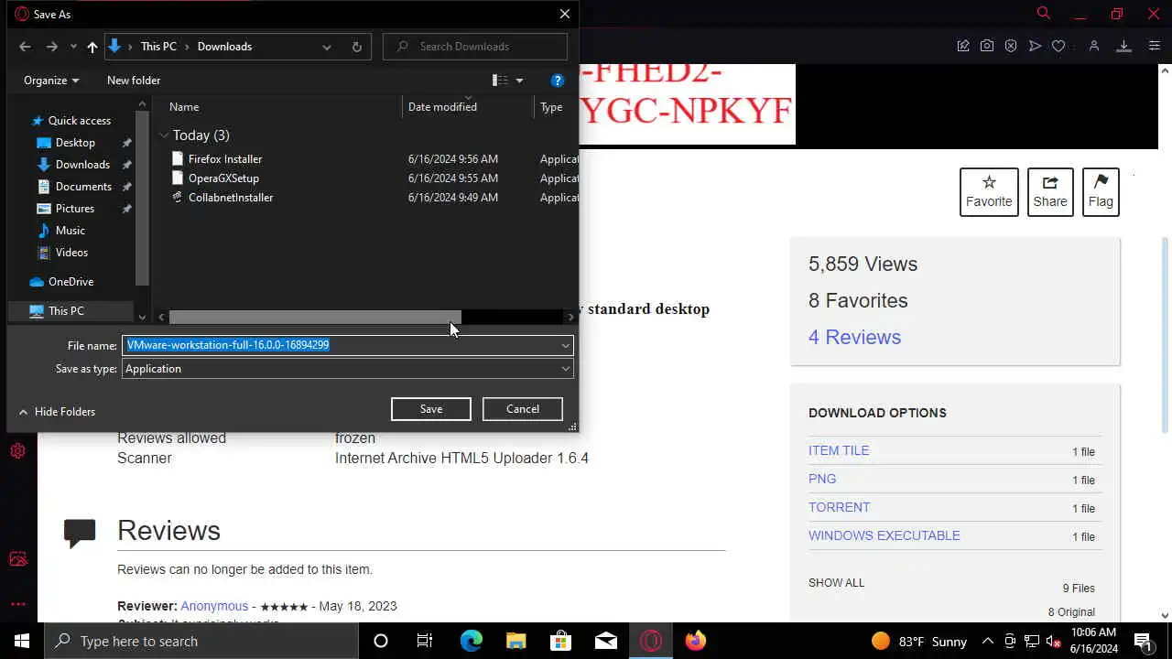Collapse Hide Folders panel toggle
Image resolution: width=1172 pixels, height=659 pixels.
pyautogui.click(x=57, y=412)
